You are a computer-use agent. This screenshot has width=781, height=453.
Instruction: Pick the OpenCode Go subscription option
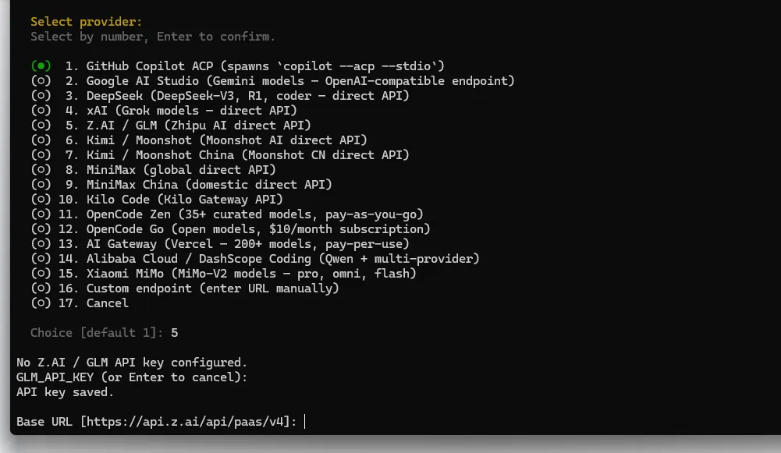[x=41, y=229]
